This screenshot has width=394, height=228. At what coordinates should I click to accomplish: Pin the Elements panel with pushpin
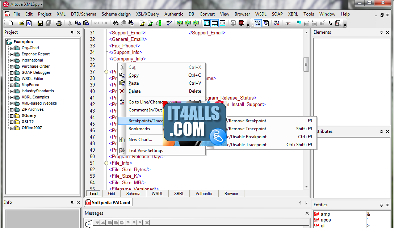381,33
